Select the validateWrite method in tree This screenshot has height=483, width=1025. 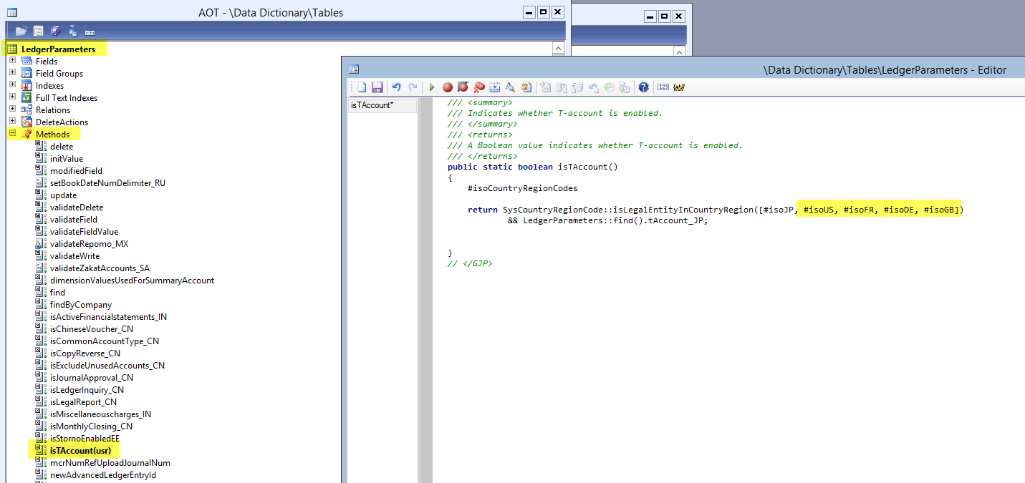pos(74,256)
